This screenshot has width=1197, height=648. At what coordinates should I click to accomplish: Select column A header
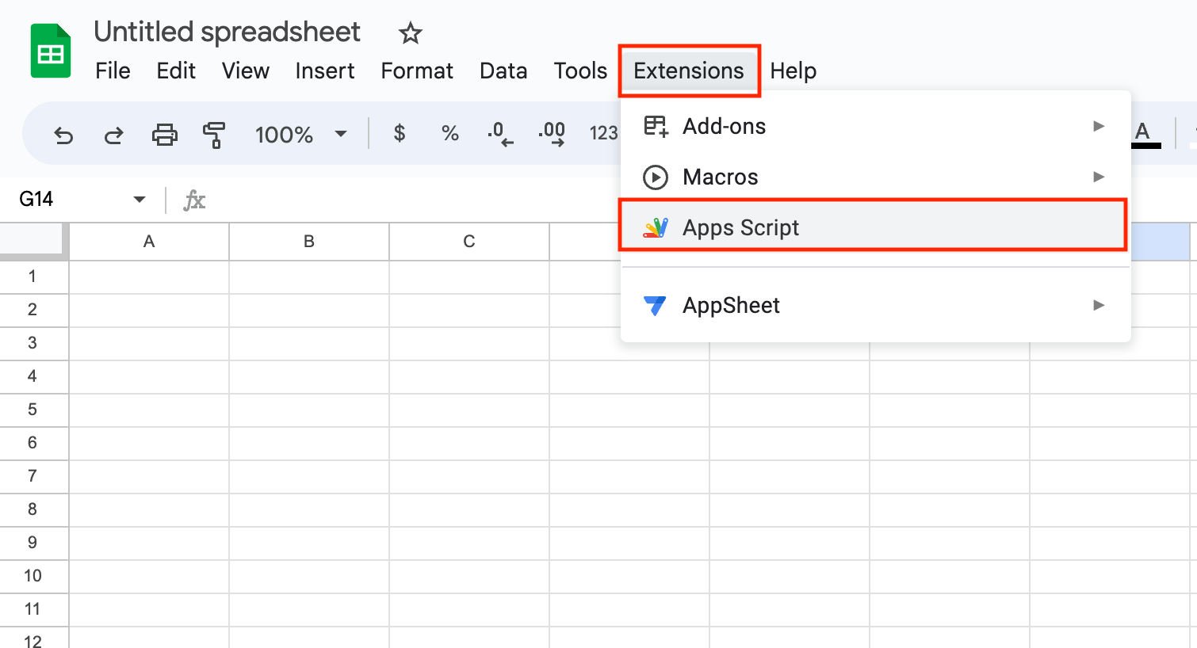[x=149, y=242]
